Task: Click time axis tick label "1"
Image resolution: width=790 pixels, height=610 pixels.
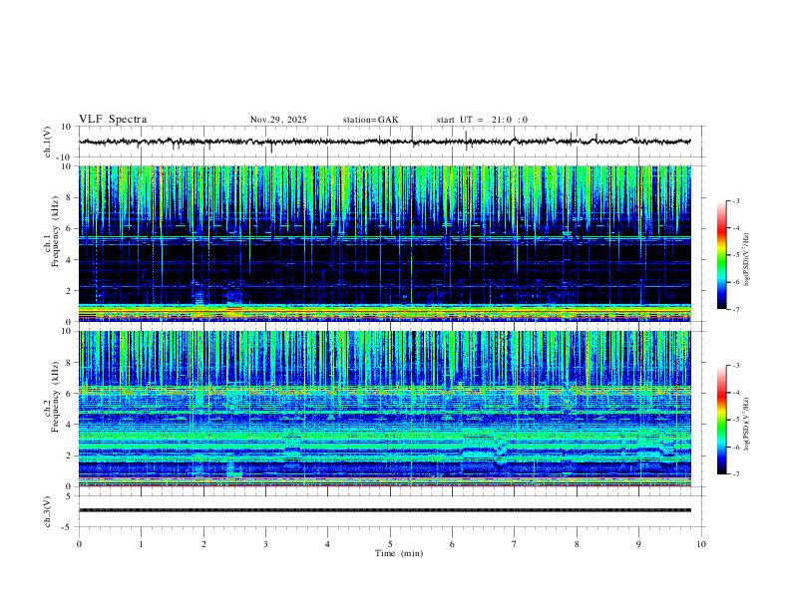Action: [x=141, y=544]
